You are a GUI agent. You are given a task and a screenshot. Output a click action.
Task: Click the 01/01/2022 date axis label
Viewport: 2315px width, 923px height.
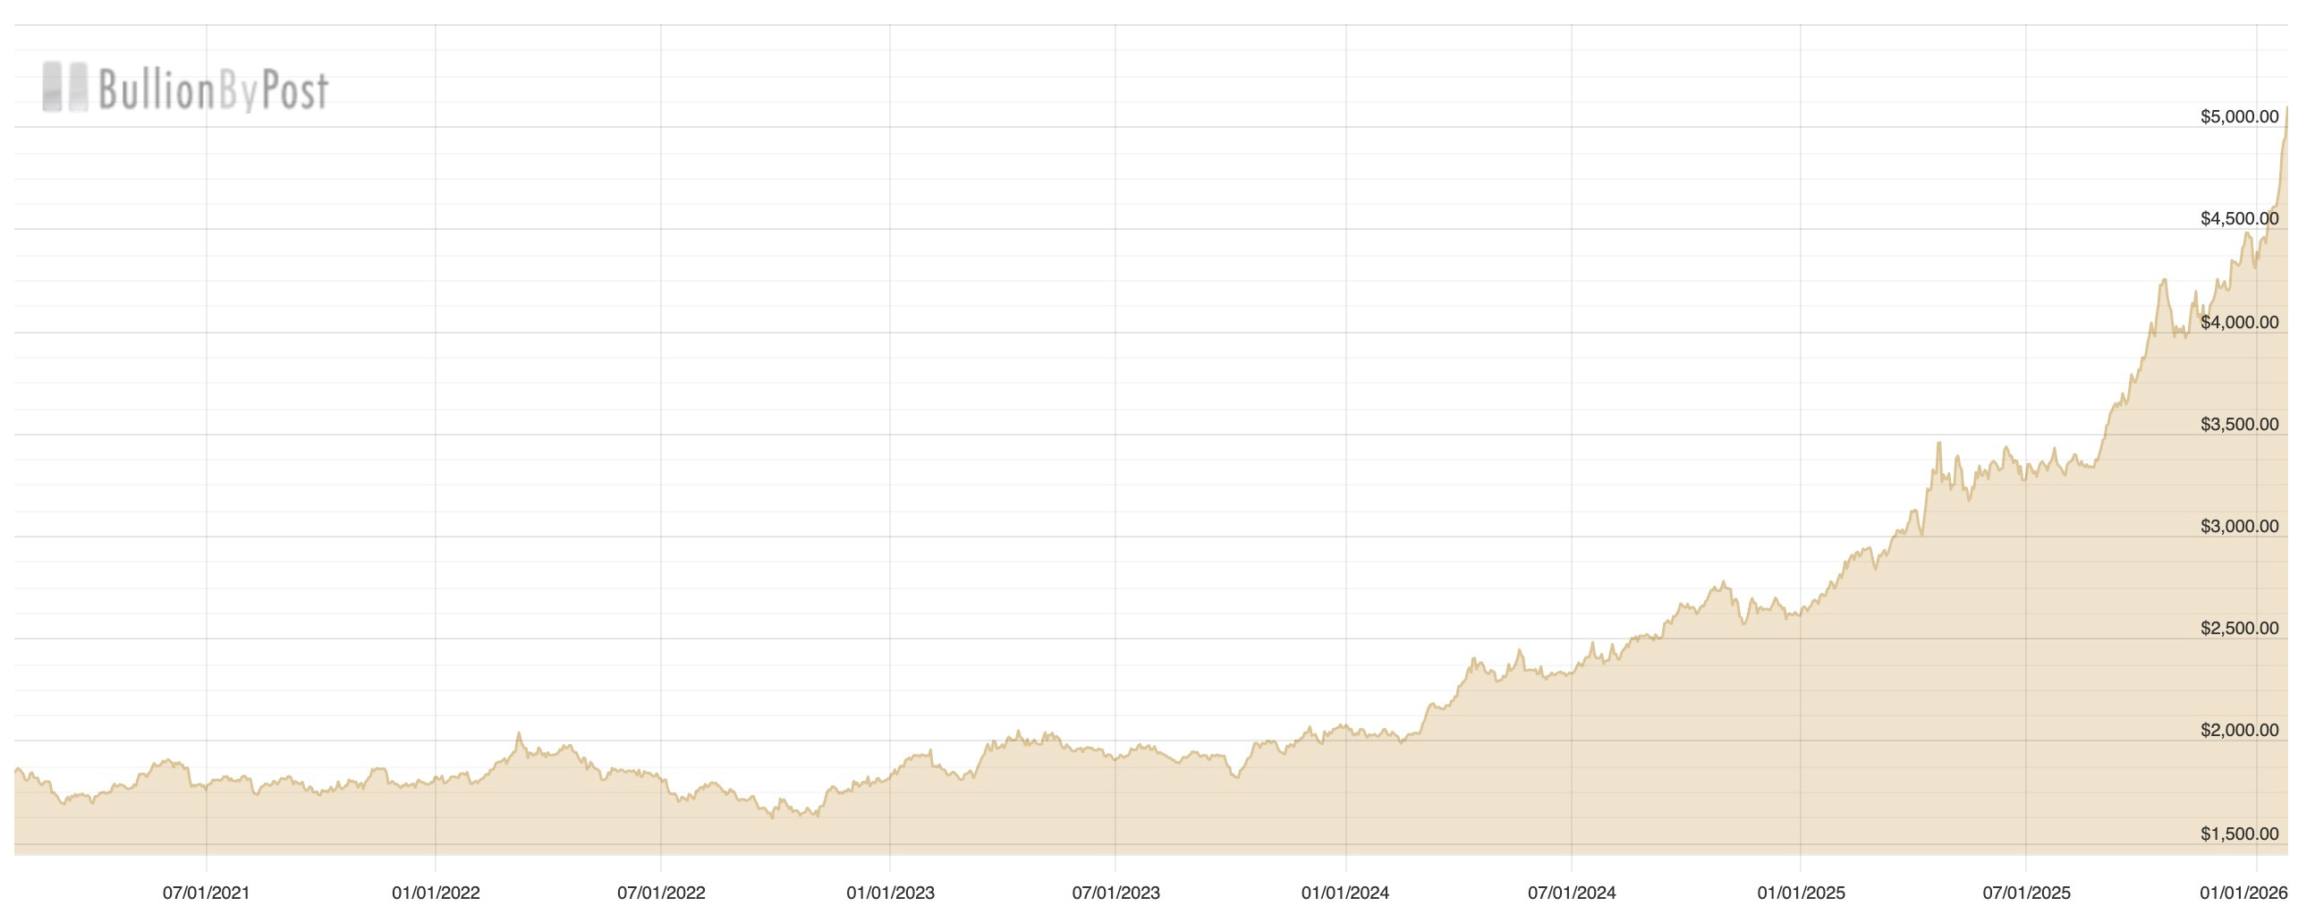436,893
